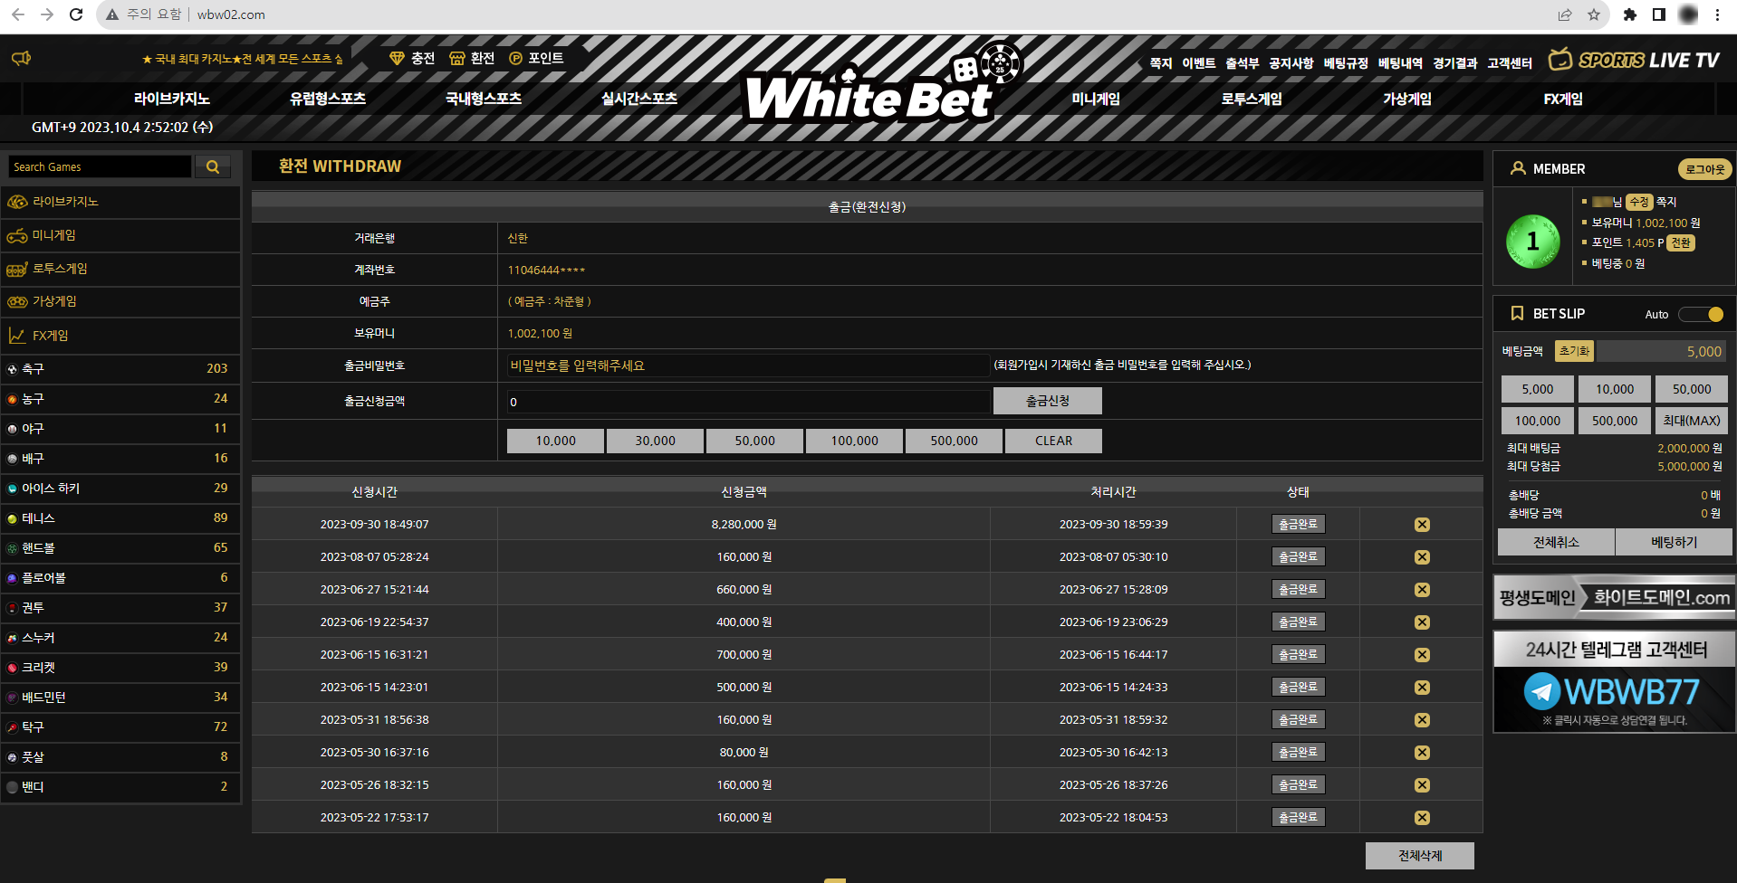Select 아이스 하키 sport category
1737x883 pixels.
point(120,488)
